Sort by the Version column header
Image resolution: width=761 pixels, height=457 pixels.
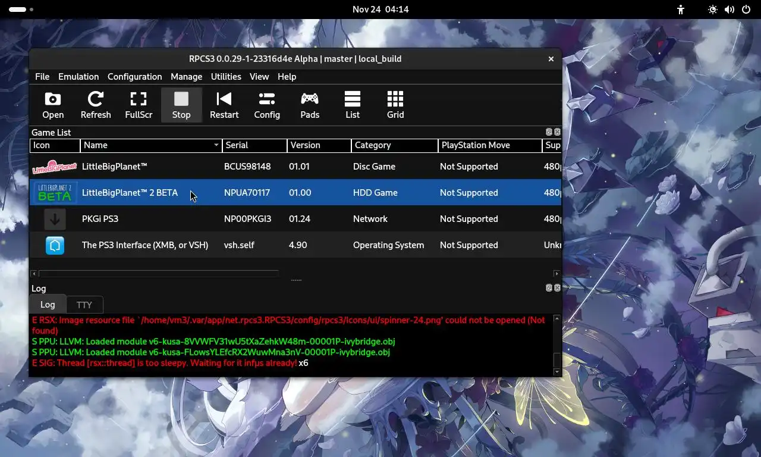pos(319,145)
